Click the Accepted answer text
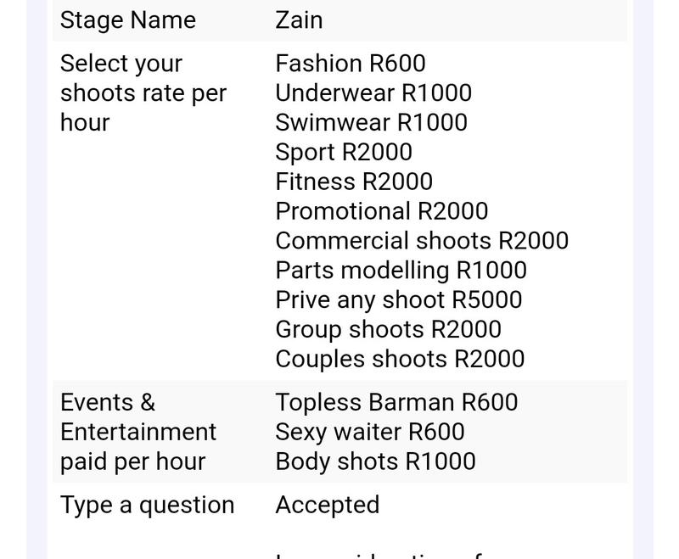The image size is (679, 559). (328, 505)
